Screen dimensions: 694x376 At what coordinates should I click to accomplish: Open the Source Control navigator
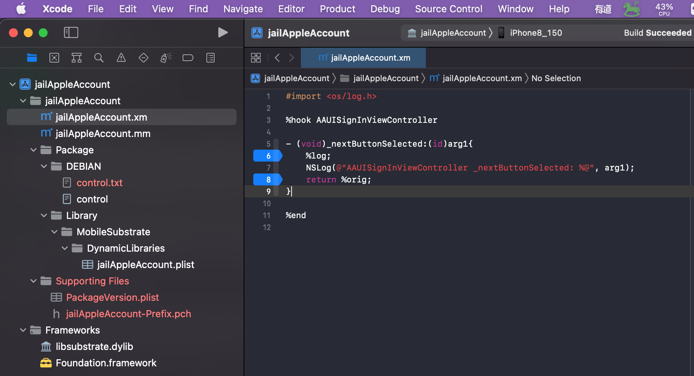pyautogui.click(x=54, y=58)
